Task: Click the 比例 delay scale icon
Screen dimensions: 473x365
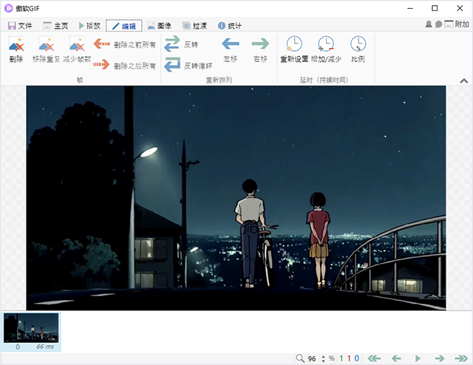Action: coord(358,44)
